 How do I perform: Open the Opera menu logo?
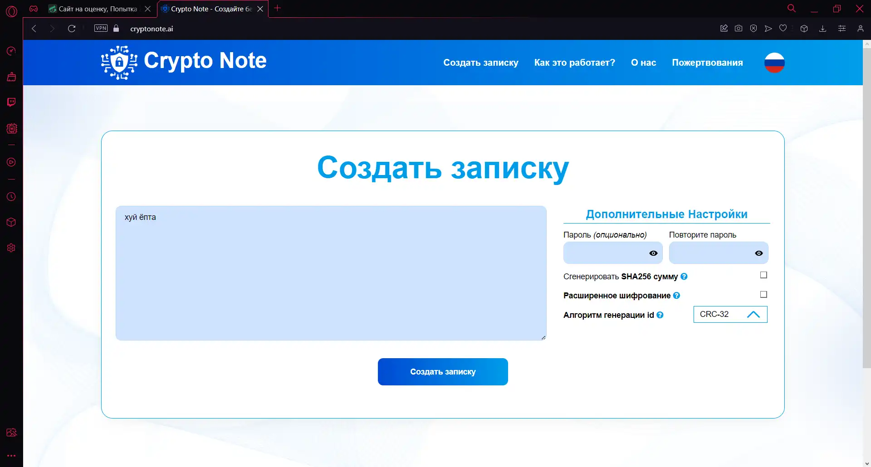click(x=12, y=11)
